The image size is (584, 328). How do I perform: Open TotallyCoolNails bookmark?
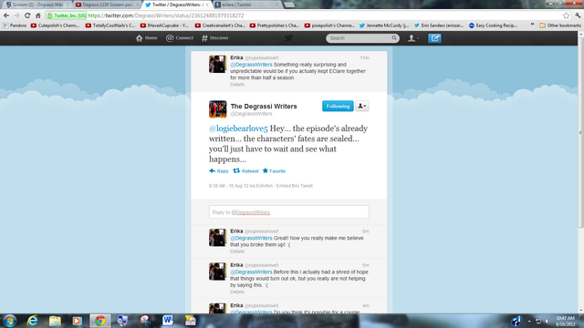[109, 26]
